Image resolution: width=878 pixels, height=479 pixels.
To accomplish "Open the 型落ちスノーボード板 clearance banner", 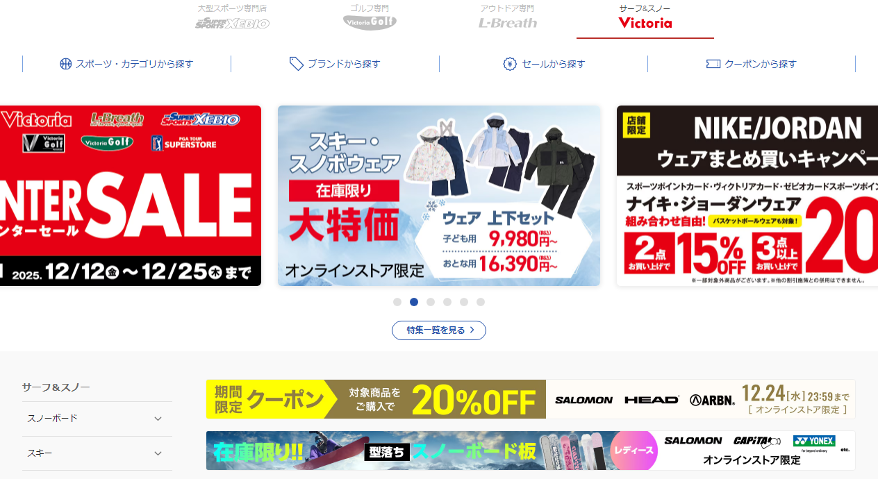I will pos(531,451).
